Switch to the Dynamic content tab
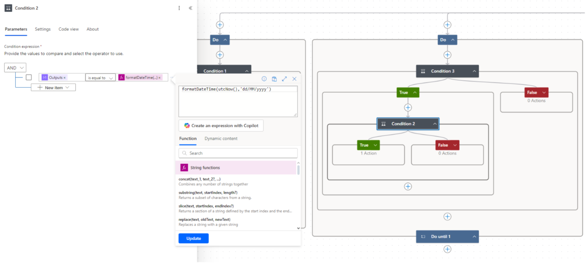The image size is (586, 263). pos(221,138)
